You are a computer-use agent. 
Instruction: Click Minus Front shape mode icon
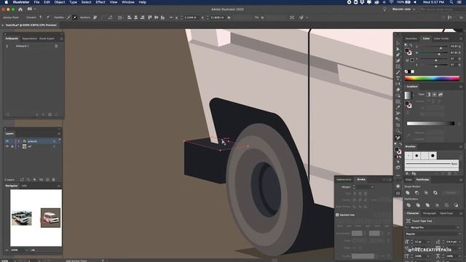point(417,193)
